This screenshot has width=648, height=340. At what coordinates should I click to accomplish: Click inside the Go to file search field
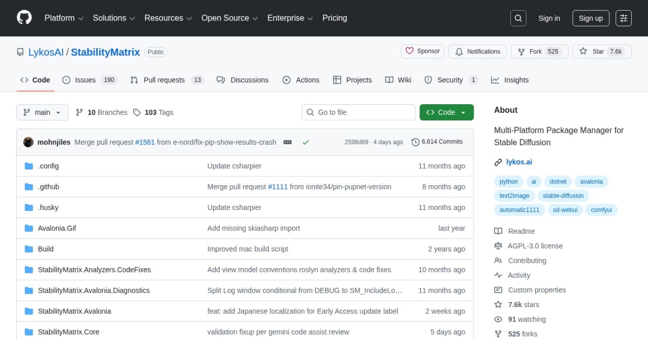tap(358, 112)
